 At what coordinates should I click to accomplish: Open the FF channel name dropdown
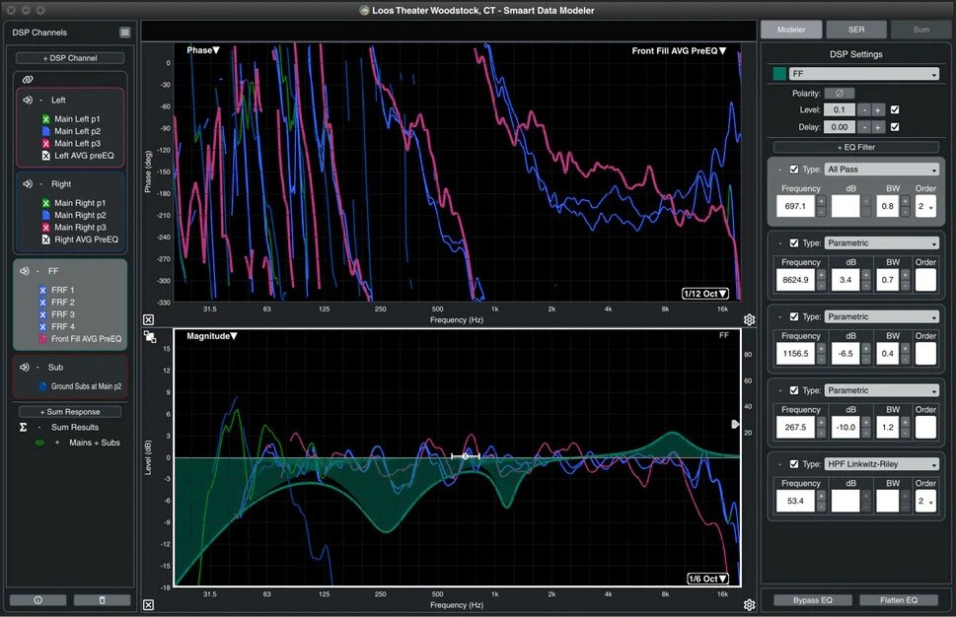pyautogui.click(x=863, y=74)
